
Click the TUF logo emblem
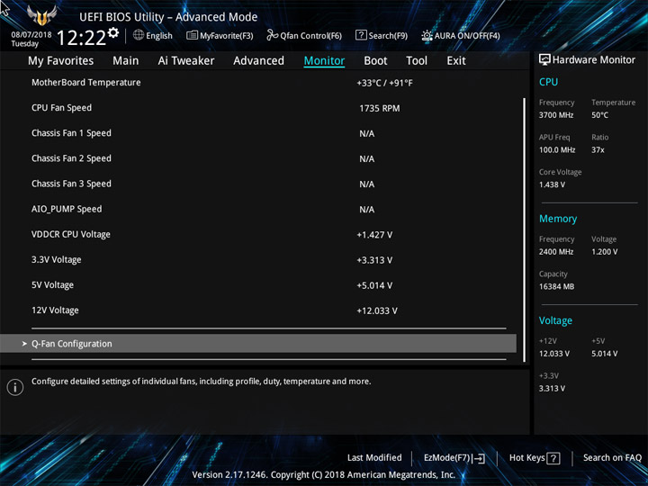point(41,15)
